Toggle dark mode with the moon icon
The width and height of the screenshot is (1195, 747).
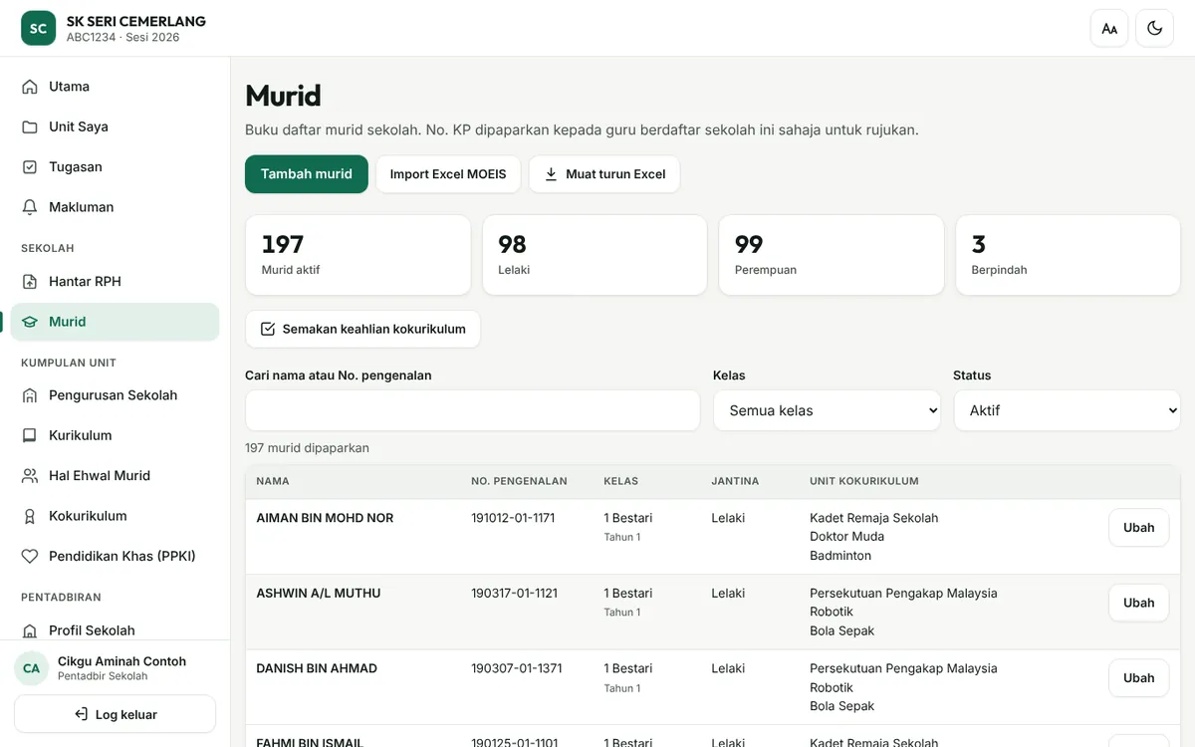[x=1155, y=28]
